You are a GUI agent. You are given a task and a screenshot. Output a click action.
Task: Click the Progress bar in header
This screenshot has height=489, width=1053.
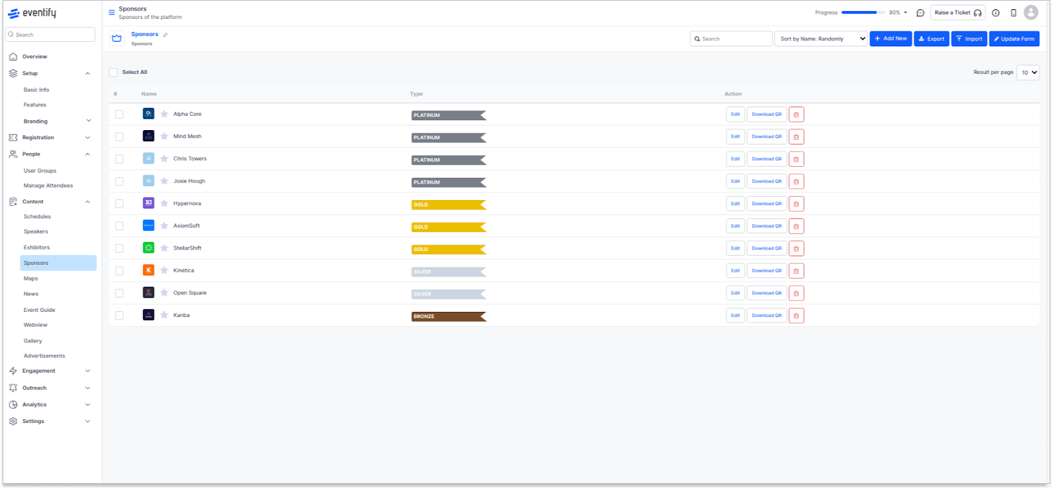[864, 12]
